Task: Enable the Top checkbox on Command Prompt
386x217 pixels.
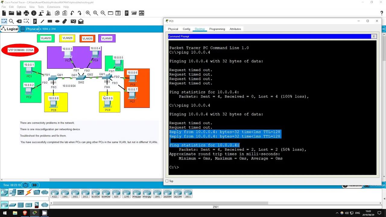Action: point(167,181)
